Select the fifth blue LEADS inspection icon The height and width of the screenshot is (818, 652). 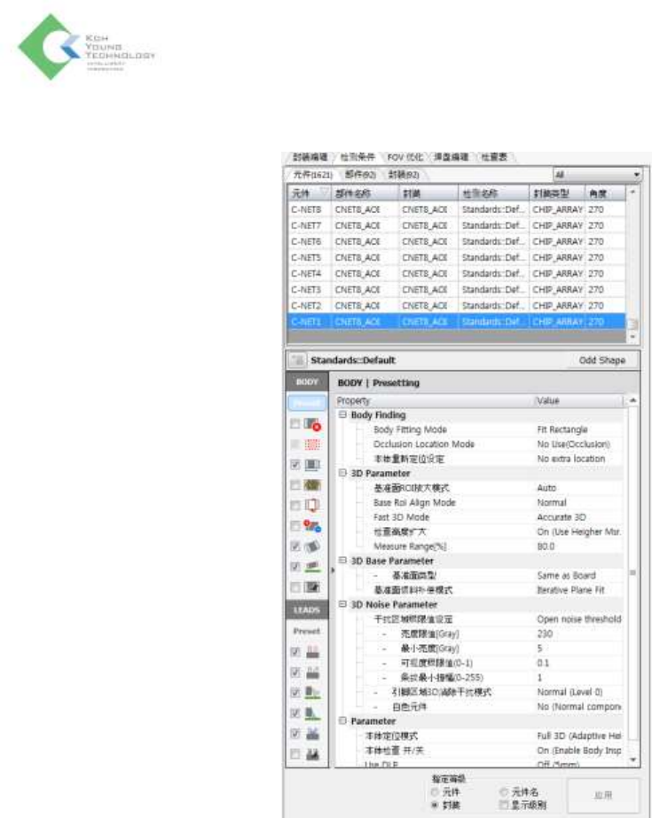tap(312, 734)
